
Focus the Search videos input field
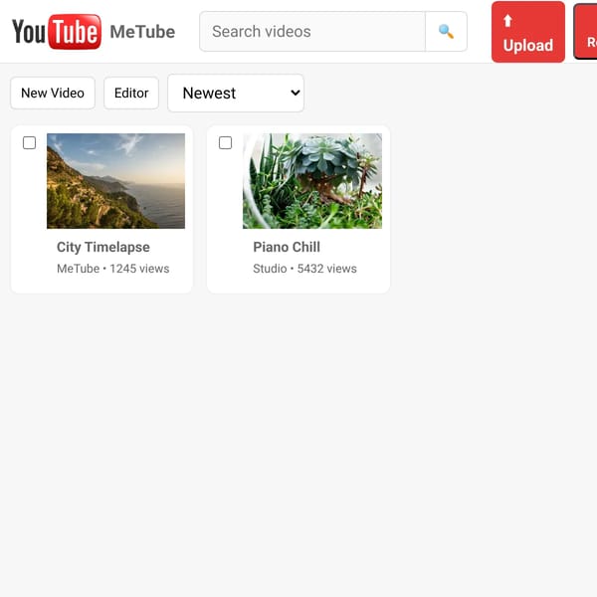312,32
